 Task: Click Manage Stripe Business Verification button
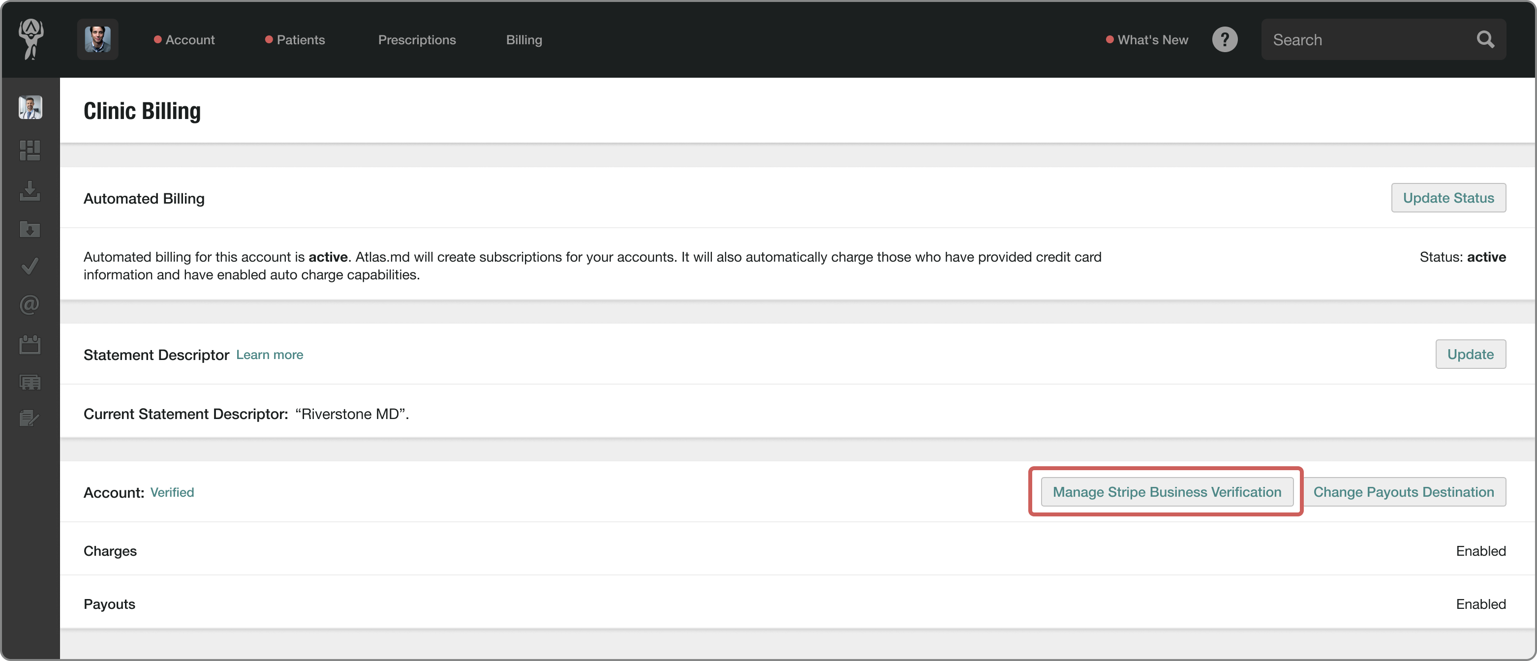coord(1167,492)
